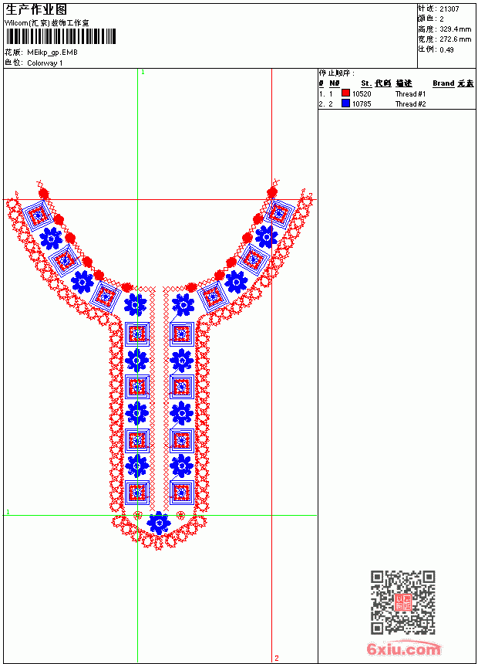
Task: Click the St. column header
Action: click(x=366, y=83)
